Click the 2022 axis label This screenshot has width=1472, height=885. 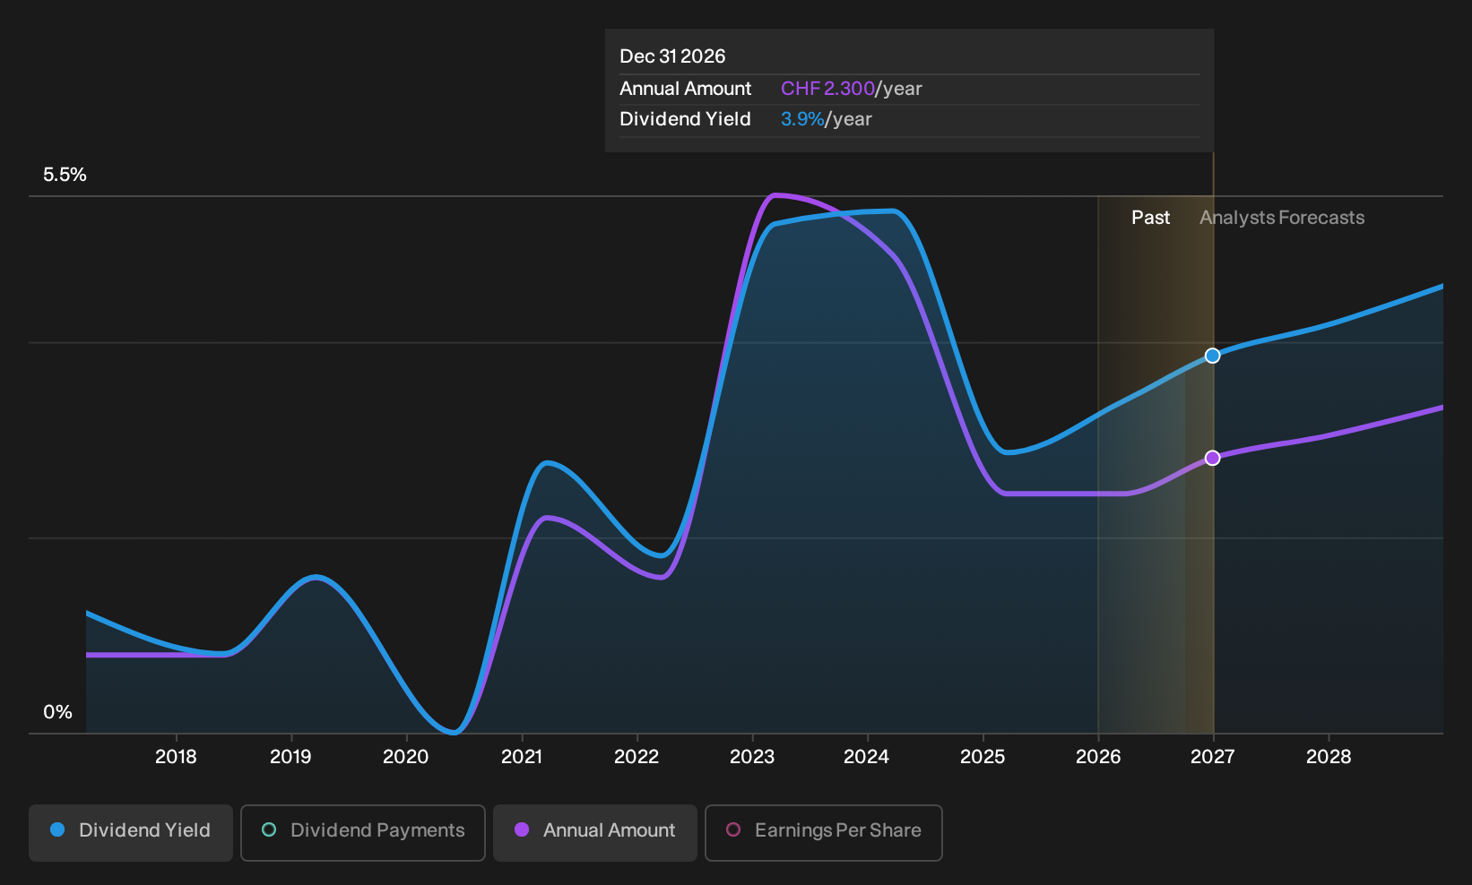tap(636, 757)
